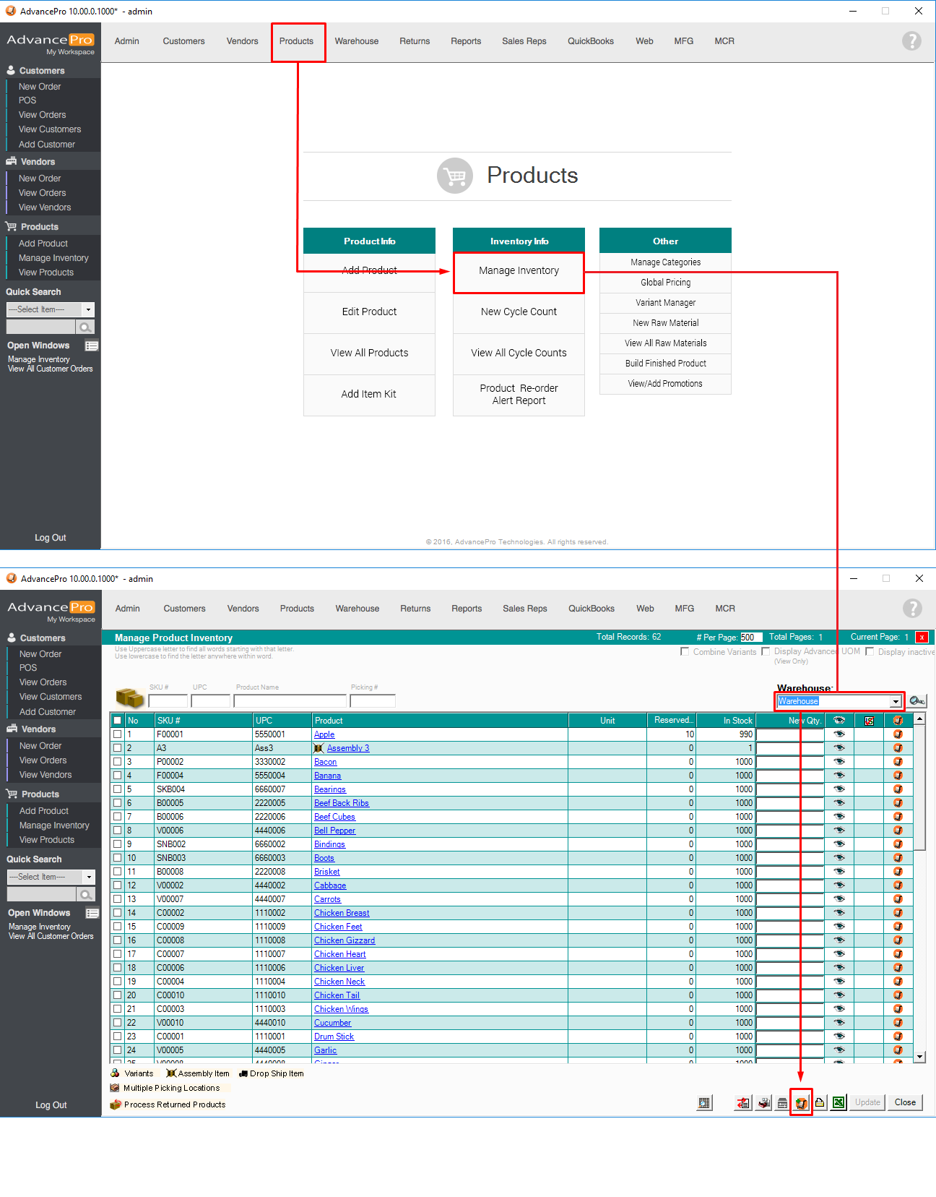Click Quick Search magnifier button in lower sidebar
This screenshot has width=936, height=1197.
pos(87,895)
